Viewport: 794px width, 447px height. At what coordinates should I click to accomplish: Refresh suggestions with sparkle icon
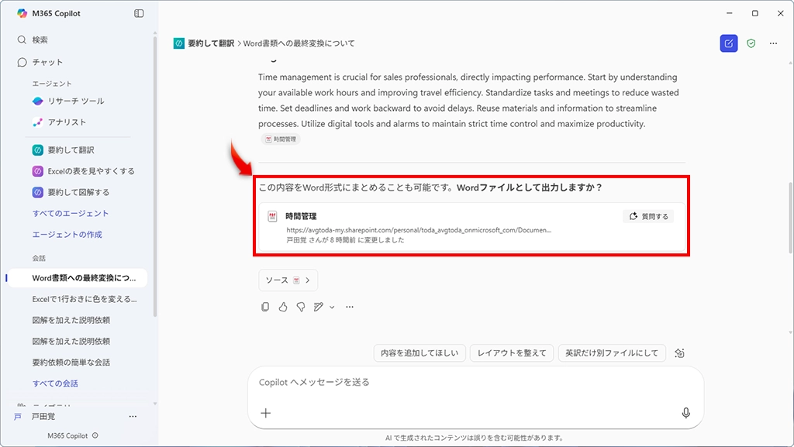pos(679,353)
